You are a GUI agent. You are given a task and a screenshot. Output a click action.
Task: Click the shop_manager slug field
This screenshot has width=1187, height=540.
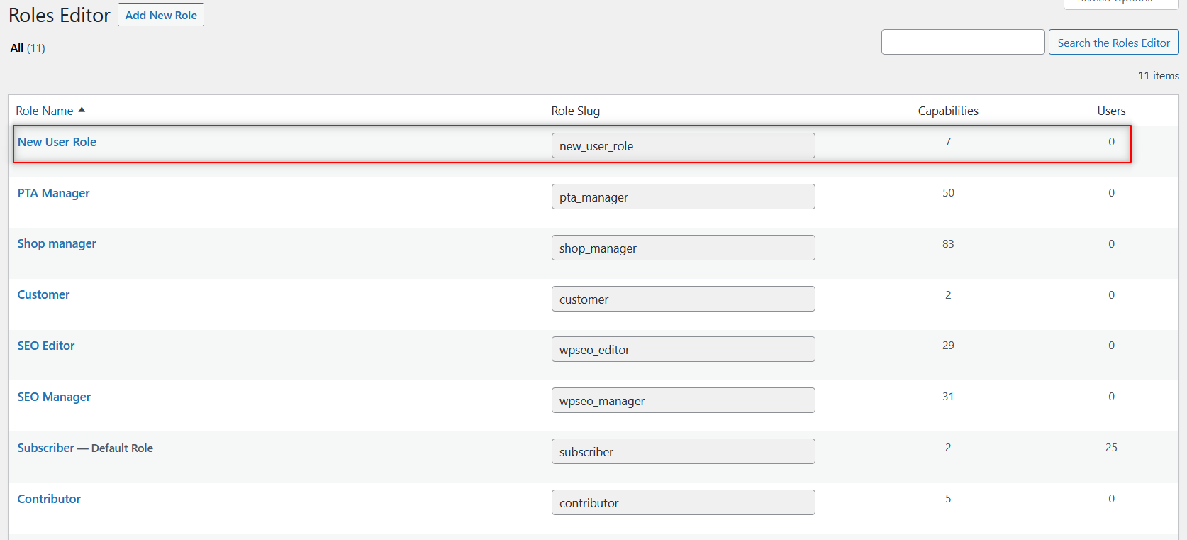coord(684,248)
